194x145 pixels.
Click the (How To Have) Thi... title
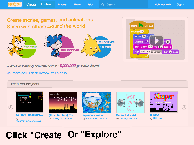[63, 115]
